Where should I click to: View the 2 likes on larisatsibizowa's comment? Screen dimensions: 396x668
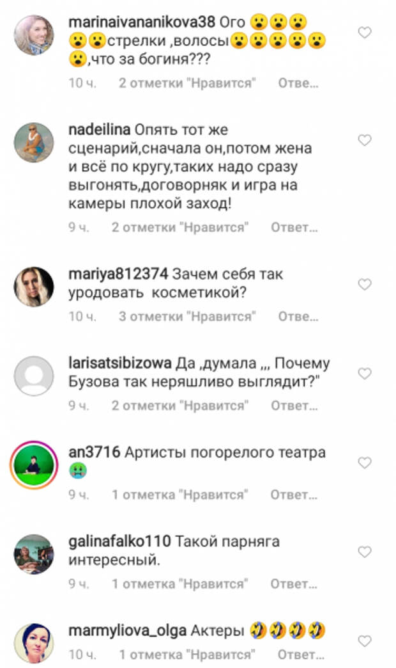(180, 406)
